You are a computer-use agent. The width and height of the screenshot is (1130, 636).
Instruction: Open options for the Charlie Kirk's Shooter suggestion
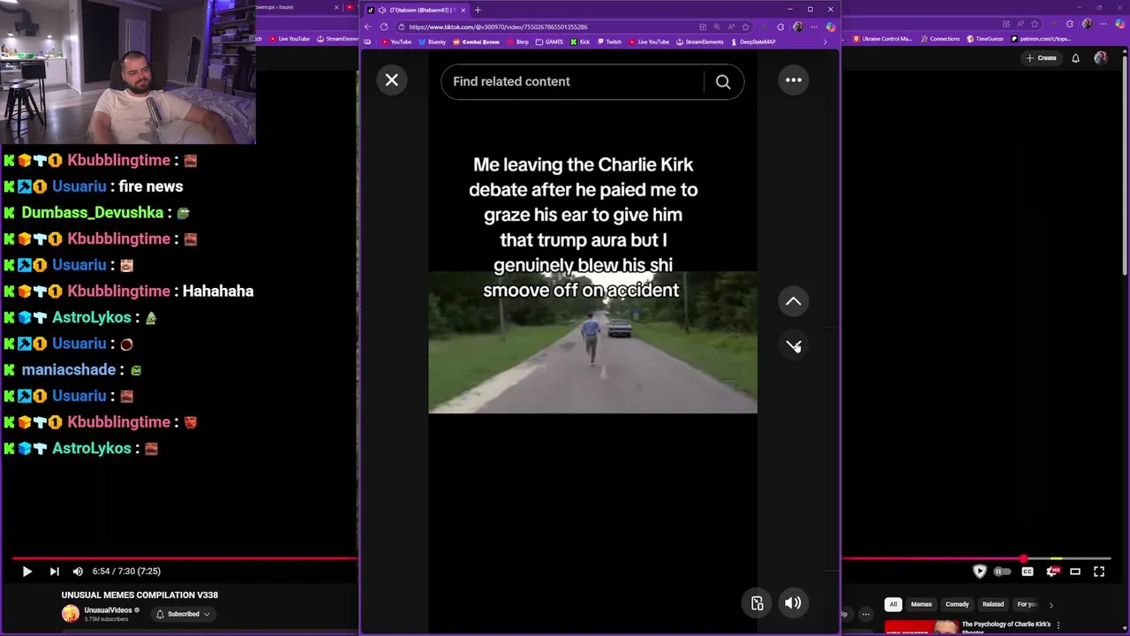(1058, 625)
